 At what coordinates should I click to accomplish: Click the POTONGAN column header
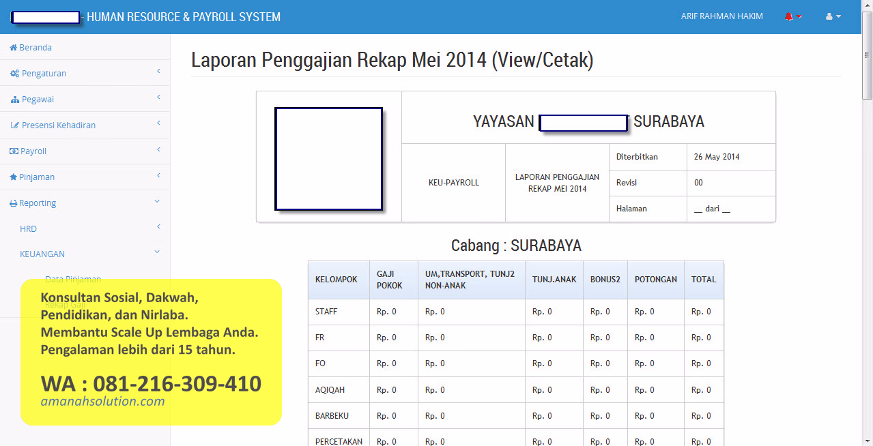coord(656,280)
